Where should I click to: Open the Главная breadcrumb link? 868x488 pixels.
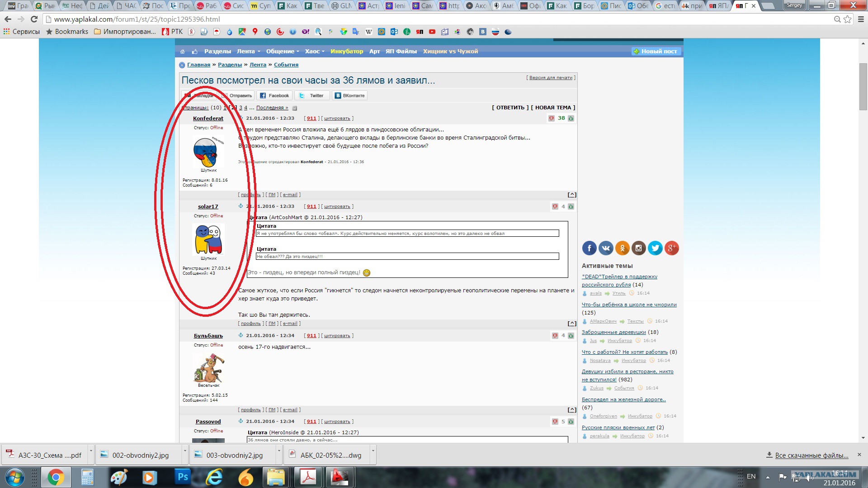(x=198, y=65)
